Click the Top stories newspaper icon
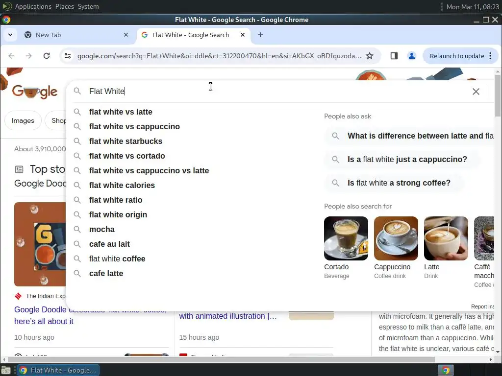Screen dimensions: 502x376 pos(19,169)
